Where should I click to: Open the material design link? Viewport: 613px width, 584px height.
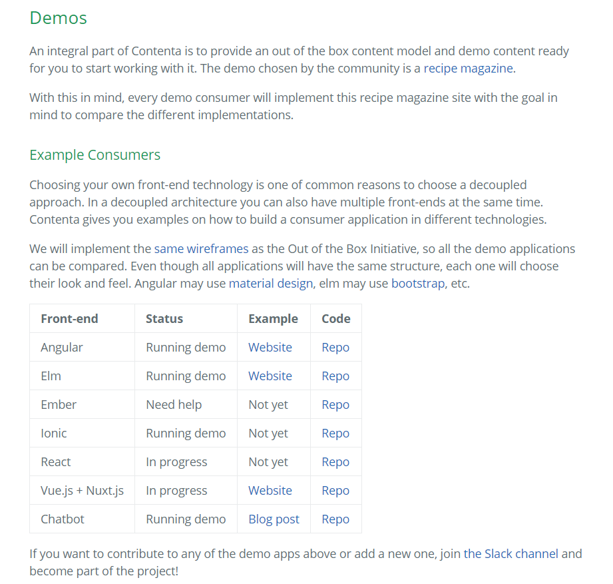tap(270, 283)
